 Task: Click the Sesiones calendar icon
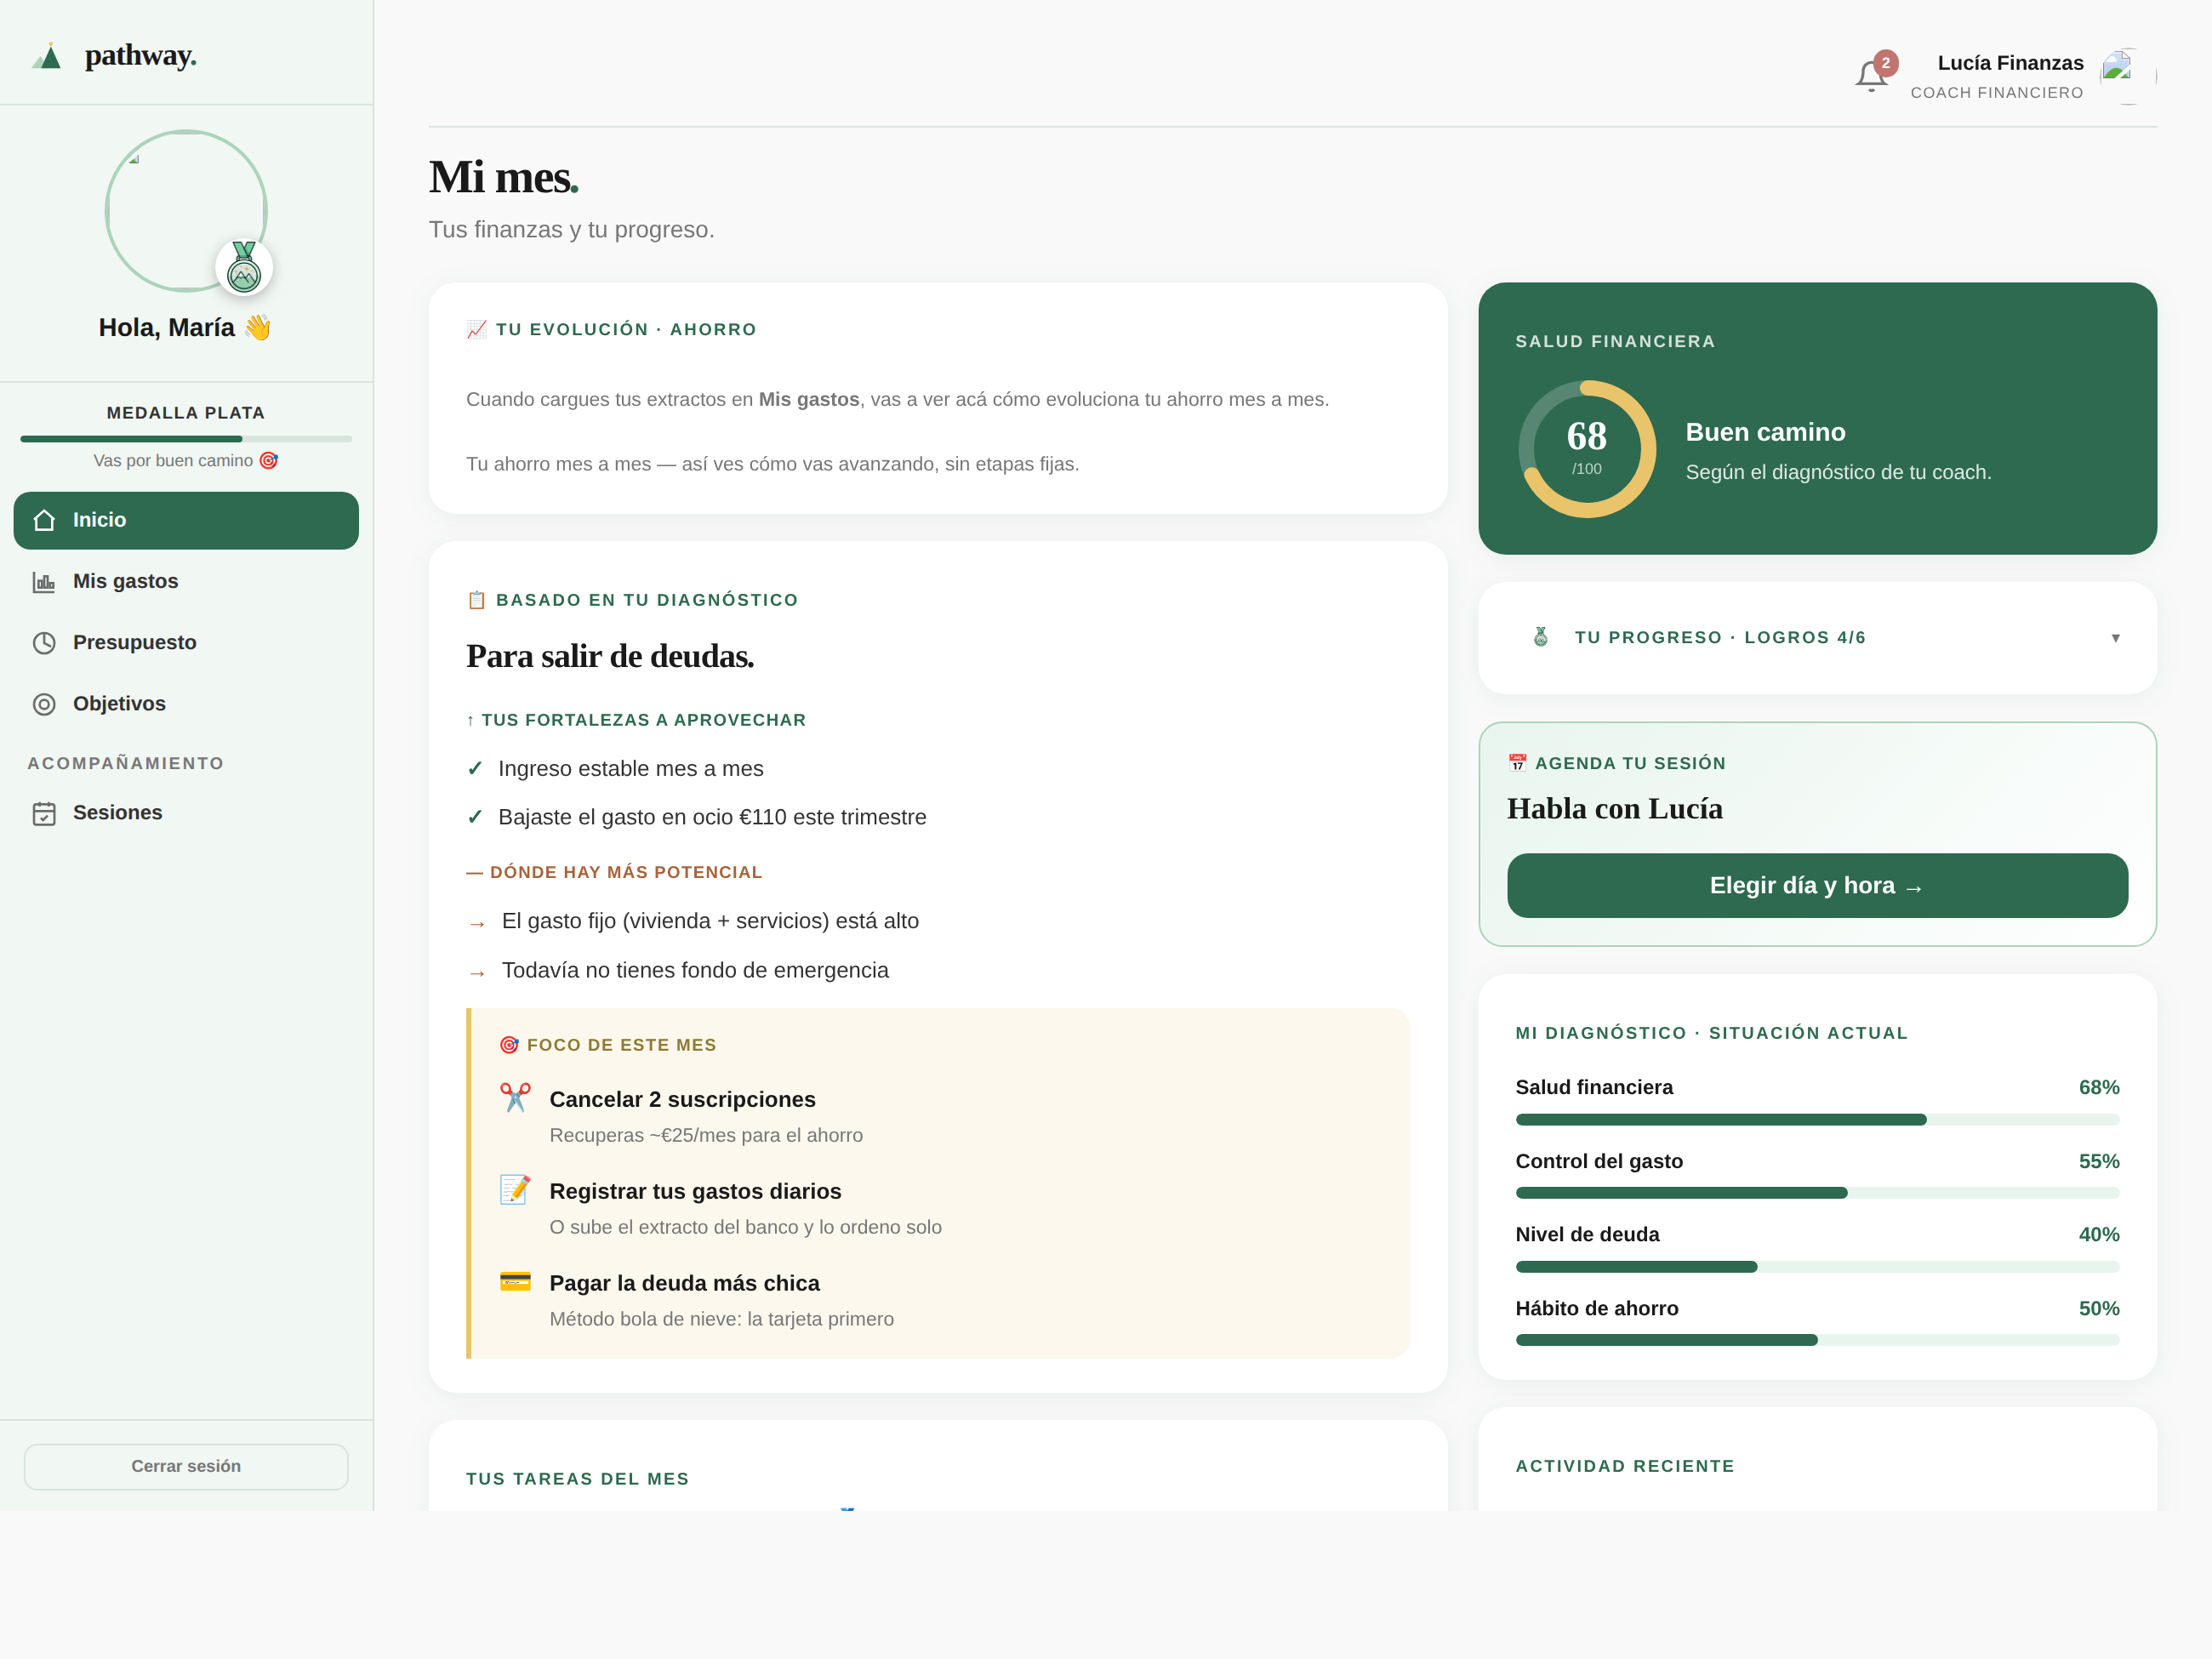point(44,813)
